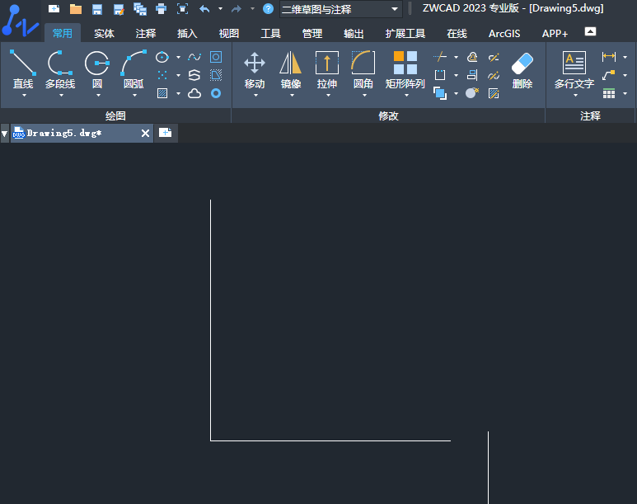
Task: Click the multiple points icon
Action: click(162, 75)
